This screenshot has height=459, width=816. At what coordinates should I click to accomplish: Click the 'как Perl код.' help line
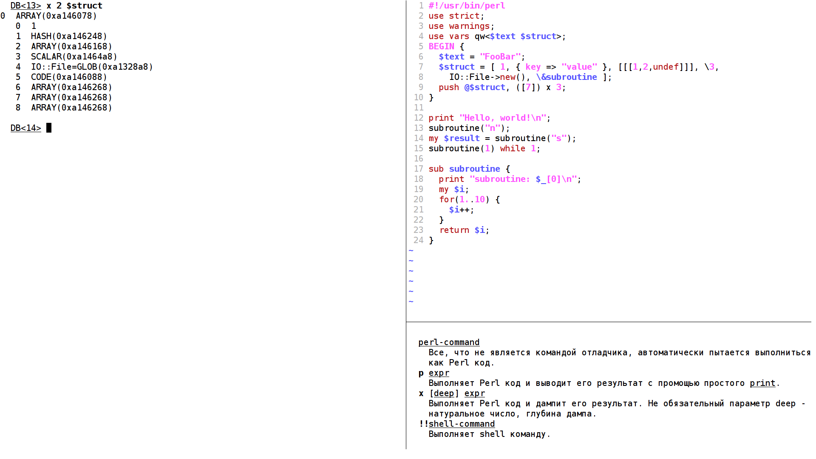(x=462, y=363)
